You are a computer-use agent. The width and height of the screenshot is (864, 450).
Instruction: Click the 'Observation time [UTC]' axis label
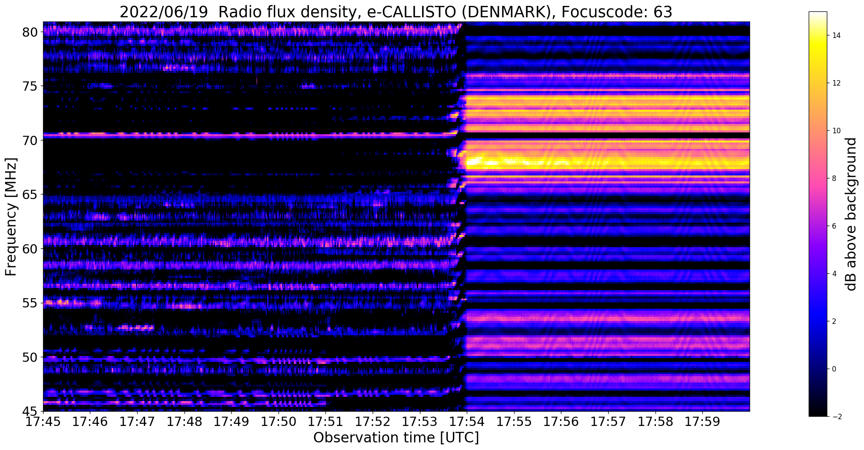pos(396,438)
